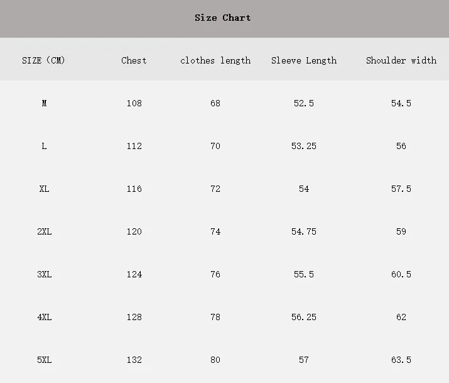Select the 4XL size row label
The width and height of the screenshot is (449, 383).
click(45, 317)
